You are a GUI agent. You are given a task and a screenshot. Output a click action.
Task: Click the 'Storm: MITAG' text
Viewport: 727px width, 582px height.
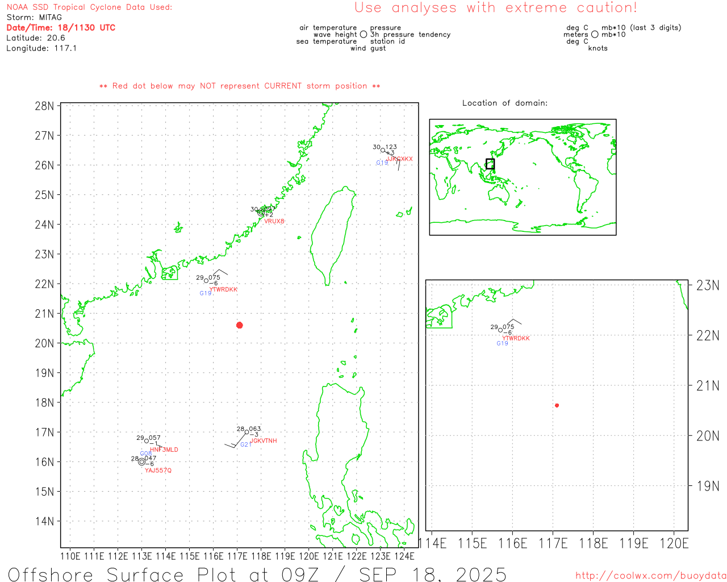pos(34,18)
